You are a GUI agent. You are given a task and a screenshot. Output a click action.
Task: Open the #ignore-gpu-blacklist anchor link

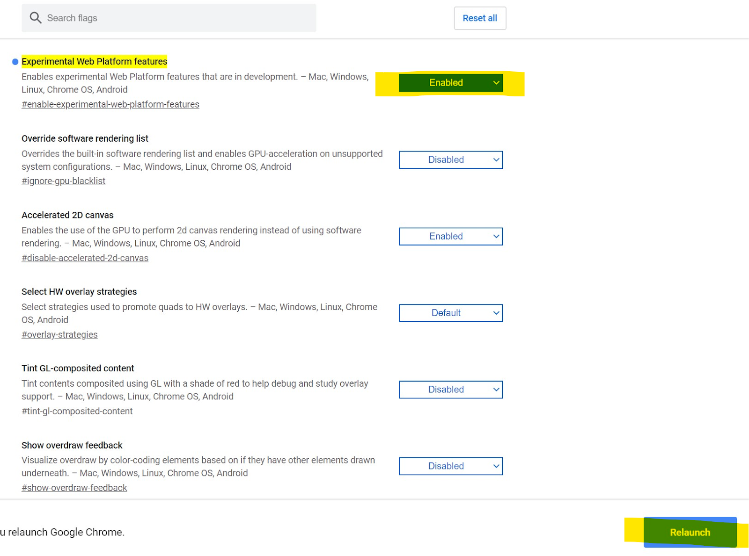[x=63, y=181]
